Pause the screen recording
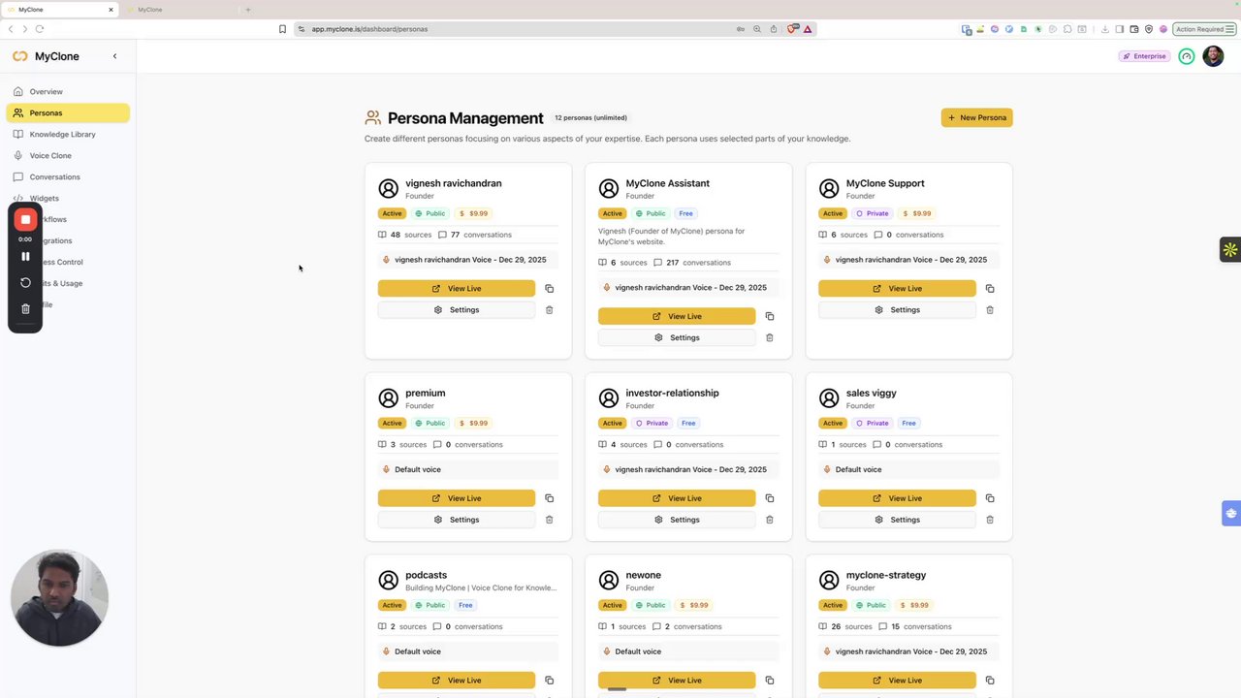Viewport: 1241px width, 698px height. point(26,257)
